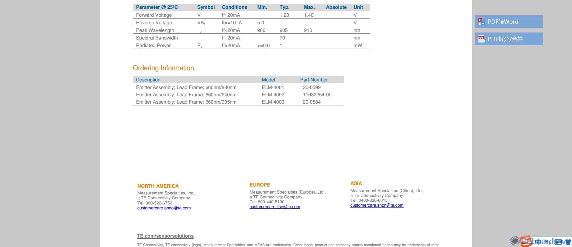This screenshot has width=572, height=247.
Task: Click the Reverse Voltage parameter label
Action: tap(154, 23)
